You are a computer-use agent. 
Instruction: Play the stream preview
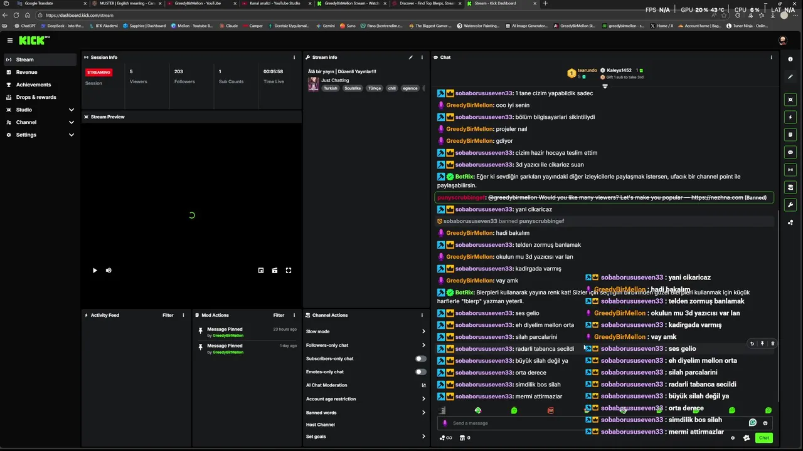pyautogui.click(x=95, y=271)
